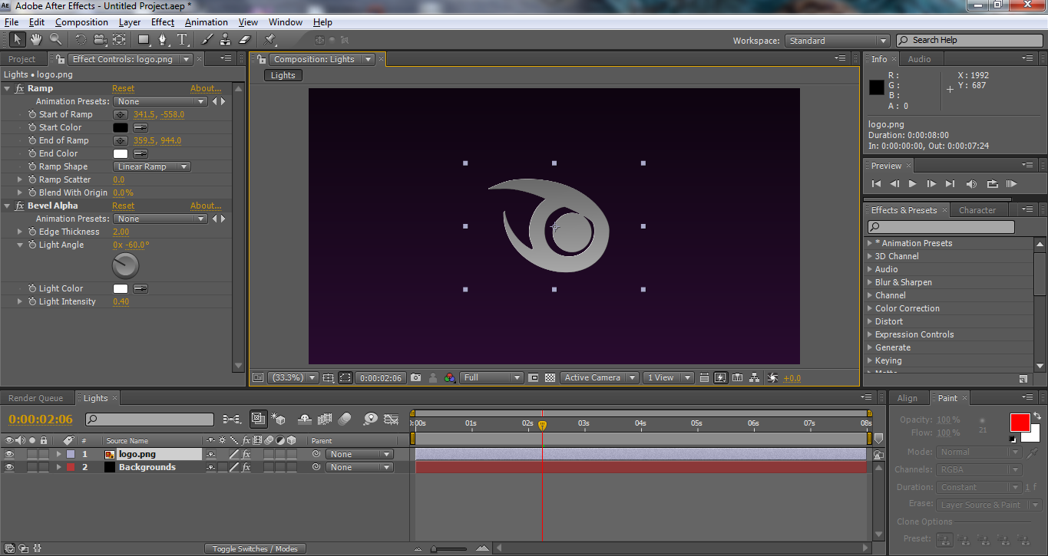Open Parent dropdown for logo.png layer

point(359,454)
